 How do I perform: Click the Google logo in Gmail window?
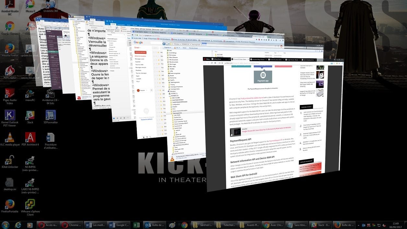point(138,42)
